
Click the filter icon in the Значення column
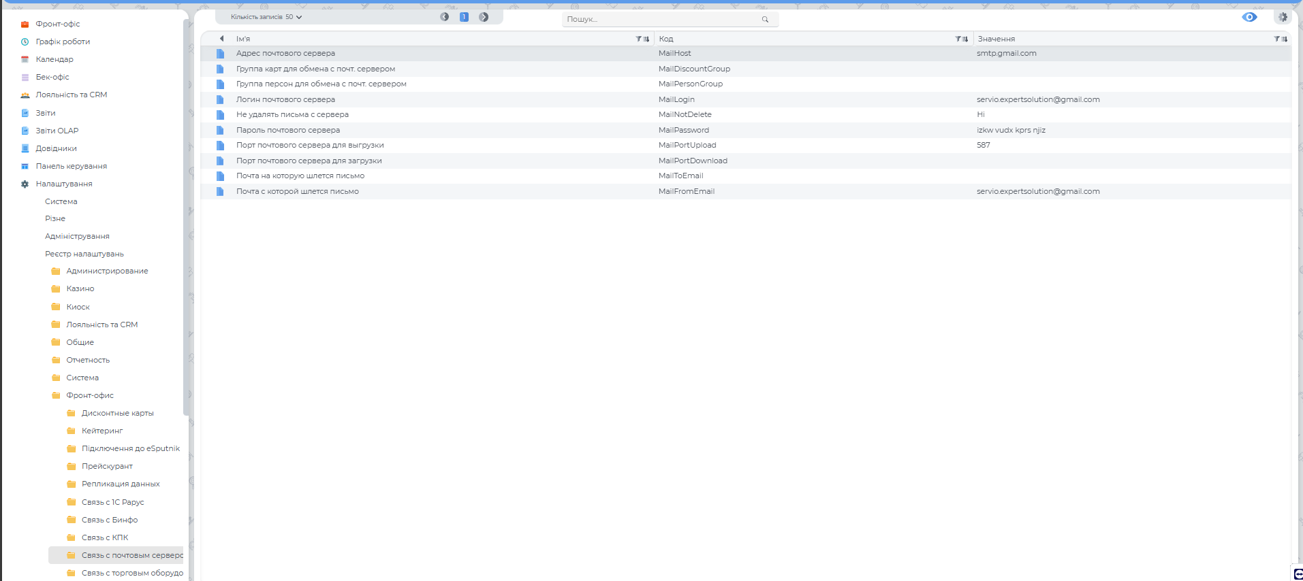(x=1277, y=39)
